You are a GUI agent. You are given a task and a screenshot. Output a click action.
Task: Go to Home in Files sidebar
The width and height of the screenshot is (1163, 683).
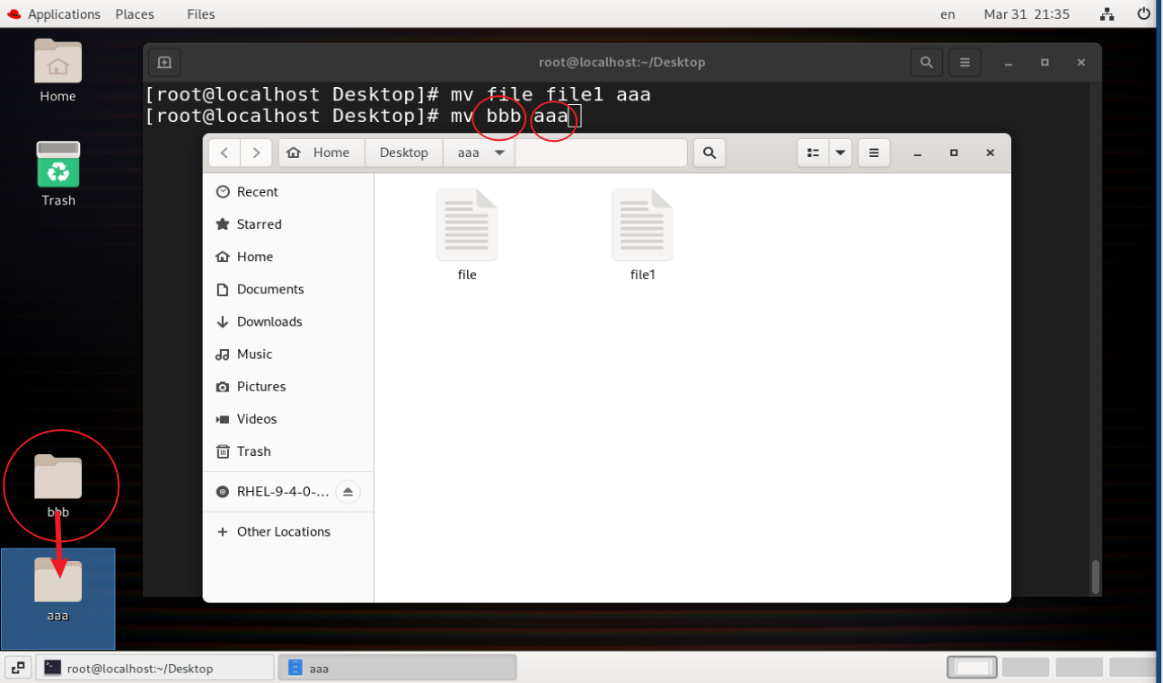click(x=288, y=257)
